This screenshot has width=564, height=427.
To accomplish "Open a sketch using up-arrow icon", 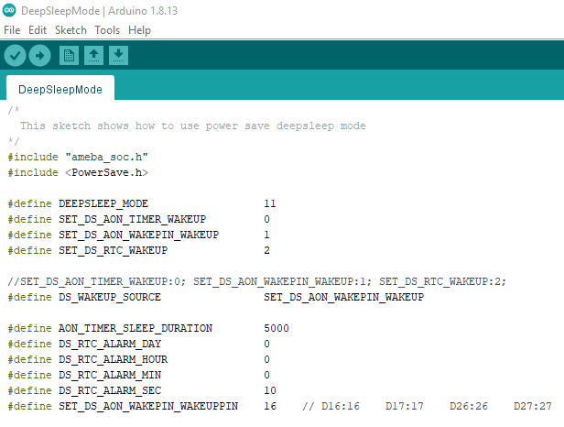I will (x=93, y=56).
